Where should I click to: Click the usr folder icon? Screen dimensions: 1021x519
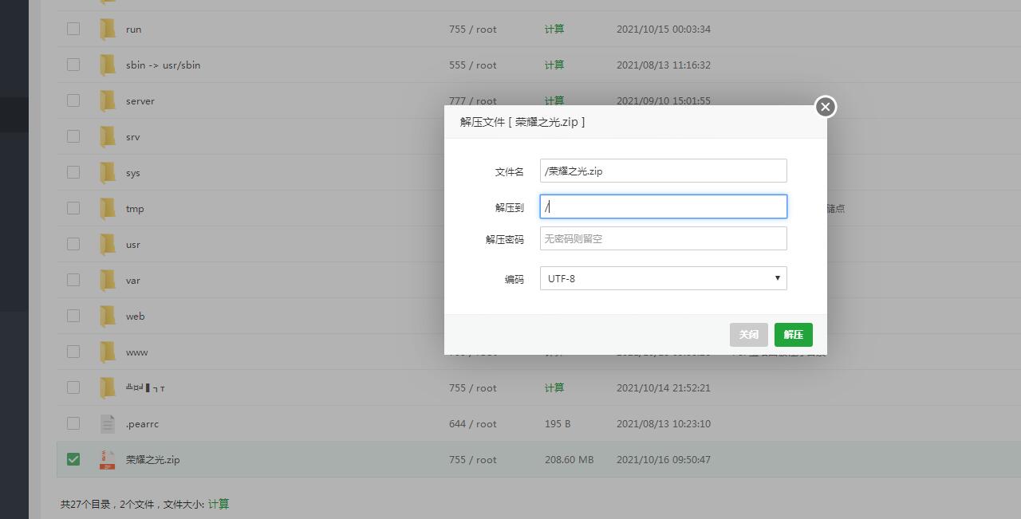click(108, 245)
